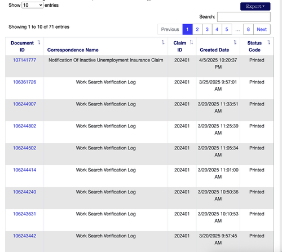Viewport: 282px width, 252px height.
Task: Select created date 4/5/2025 10:20:37 PM
Action: [218, 64]
